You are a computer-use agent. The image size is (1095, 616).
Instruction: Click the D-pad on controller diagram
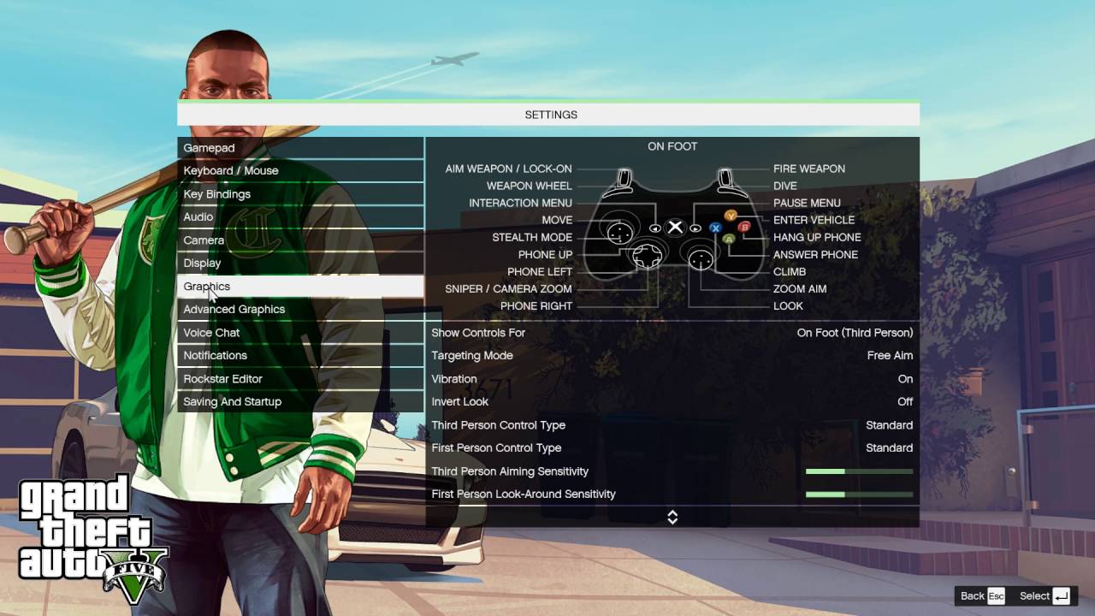pos(646,255)
